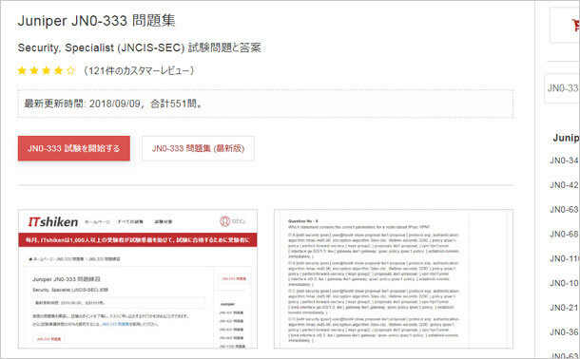Open the JN0-10 sidebar exam link
The width and height of the screenshot is (580, 359).
[x=565, y=283]
